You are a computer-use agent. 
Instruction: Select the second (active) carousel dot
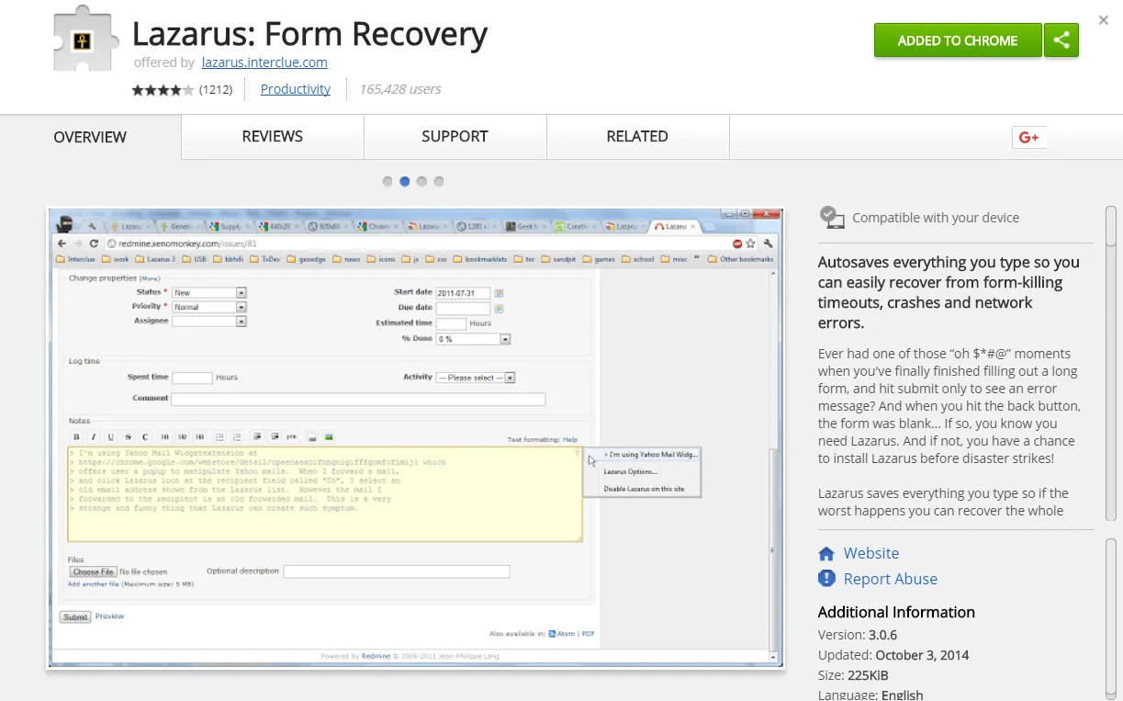405,182
